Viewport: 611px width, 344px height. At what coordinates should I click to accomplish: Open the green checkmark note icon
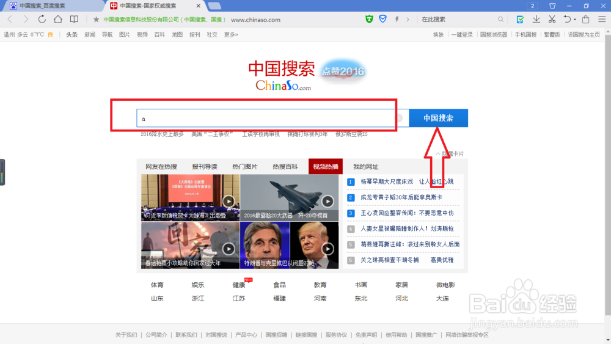tap(520, 19)
